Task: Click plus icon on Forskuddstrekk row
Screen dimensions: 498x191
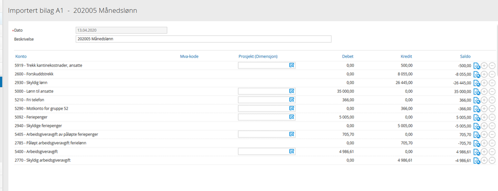Action: tap(484, 74)
